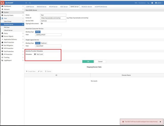Select POST binding for Assertion Consumer Service
The width and height of the screenshot is (164, 126).
38,32
